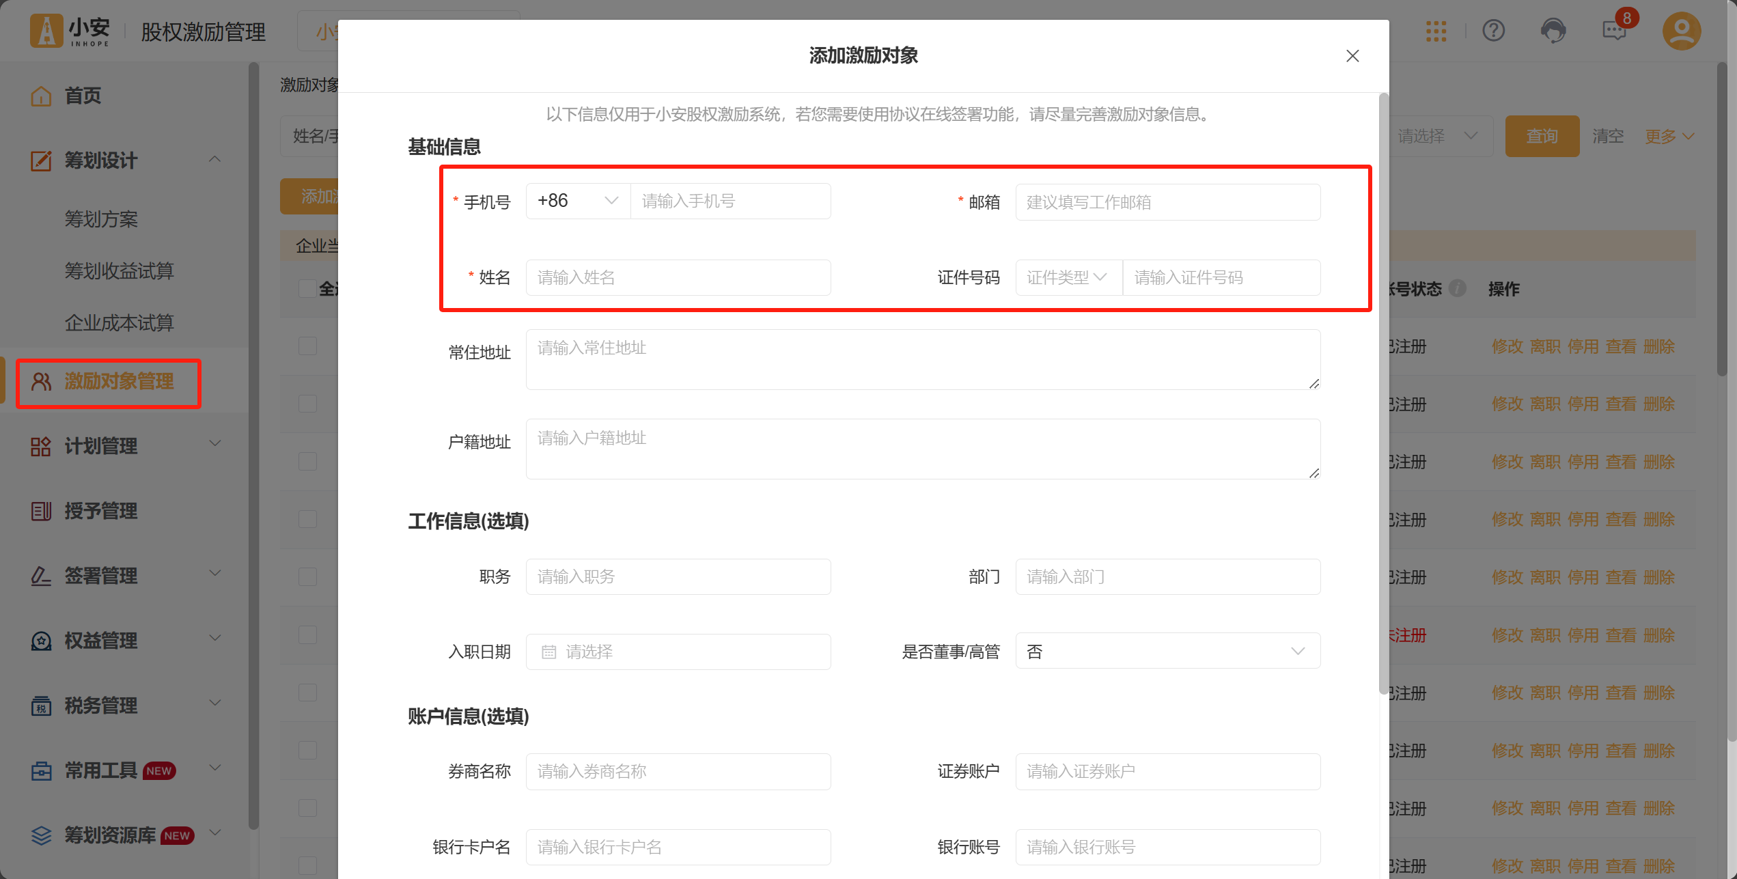Click the toolbox icon beside 常用工具
The height and width of the screenshot is (879, 1737).
[41, 770]
